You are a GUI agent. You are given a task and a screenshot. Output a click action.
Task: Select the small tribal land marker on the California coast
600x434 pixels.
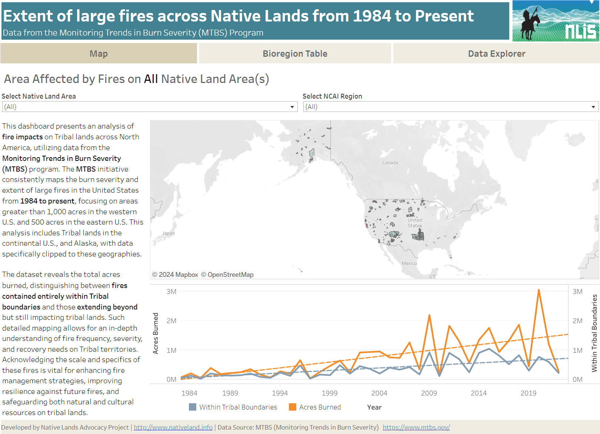[x=367, y=226]
